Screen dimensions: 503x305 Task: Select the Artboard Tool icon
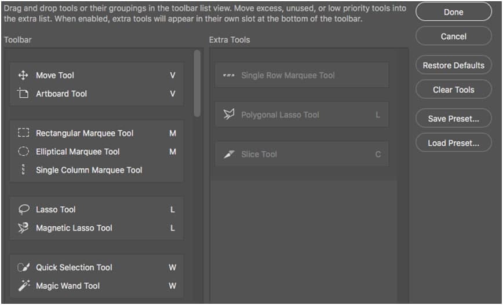point(23,94)
